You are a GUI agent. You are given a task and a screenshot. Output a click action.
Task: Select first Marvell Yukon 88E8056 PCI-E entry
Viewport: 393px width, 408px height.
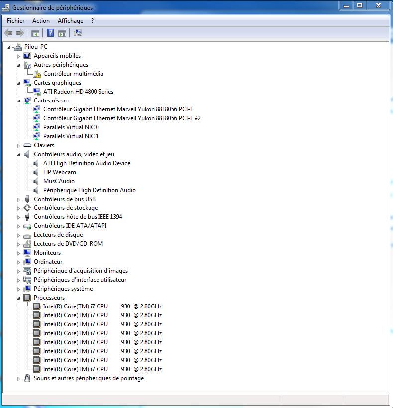(x=118, y=109)
